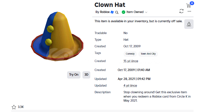This screenshot has height=112, width=208.
Task: Click the Clown Hat preview image
Action: [57, 36]
